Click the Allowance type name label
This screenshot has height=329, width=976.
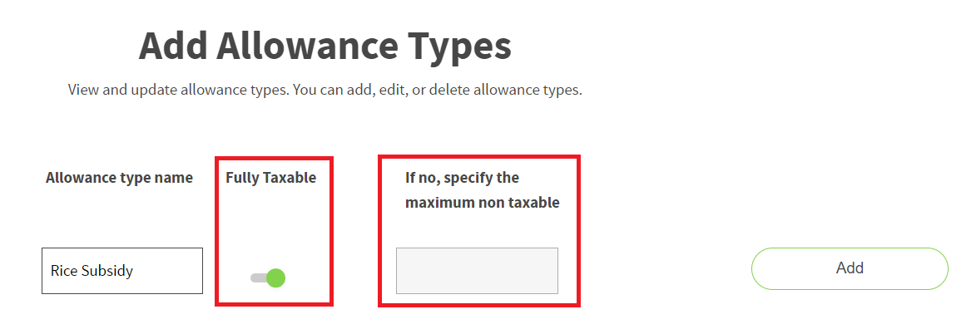(120, 178)
